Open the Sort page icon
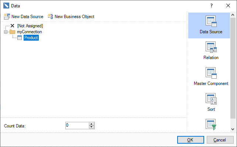 click(x=211, y=99)
